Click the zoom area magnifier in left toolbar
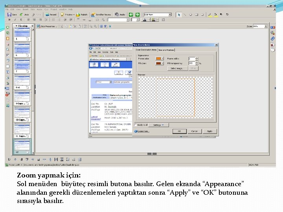This screenshot has width=283, height=212. (7, 49)
